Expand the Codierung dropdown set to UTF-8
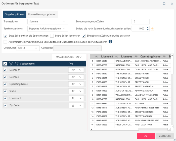The height and width of the screenshot is (141, 176). click(28, 48)
